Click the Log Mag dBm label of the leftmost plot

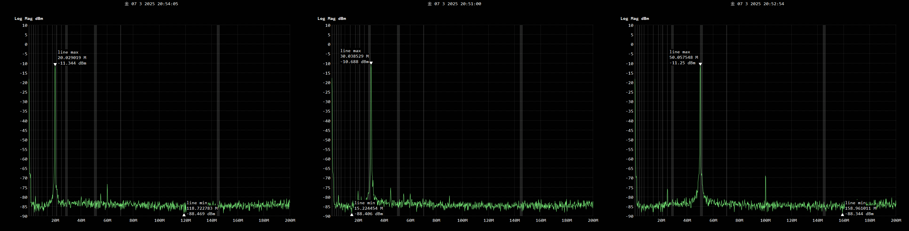click(x=29, y=18)
